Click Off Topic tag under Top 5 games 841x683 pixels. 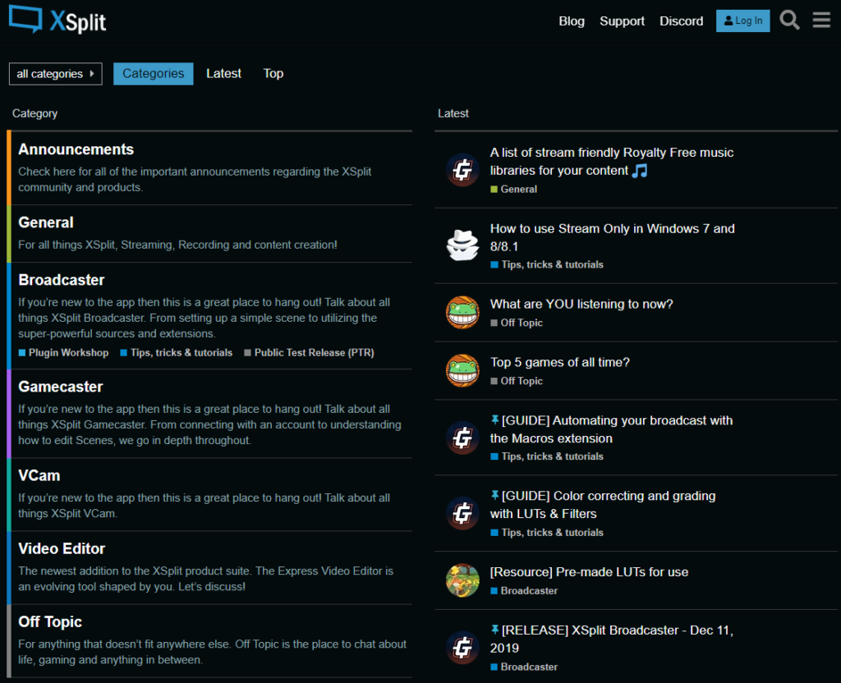(517, 381)
